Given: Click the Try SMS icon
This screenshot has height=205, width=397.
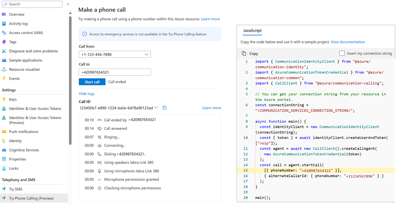Looking at the screenshot, I should pyautogui.click(x=4, y=189).
